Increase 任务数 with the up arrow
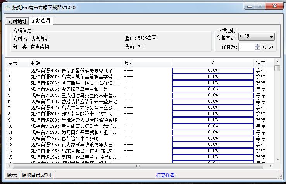This screenshot has height=184, width=286. click(x=258, y=45)
